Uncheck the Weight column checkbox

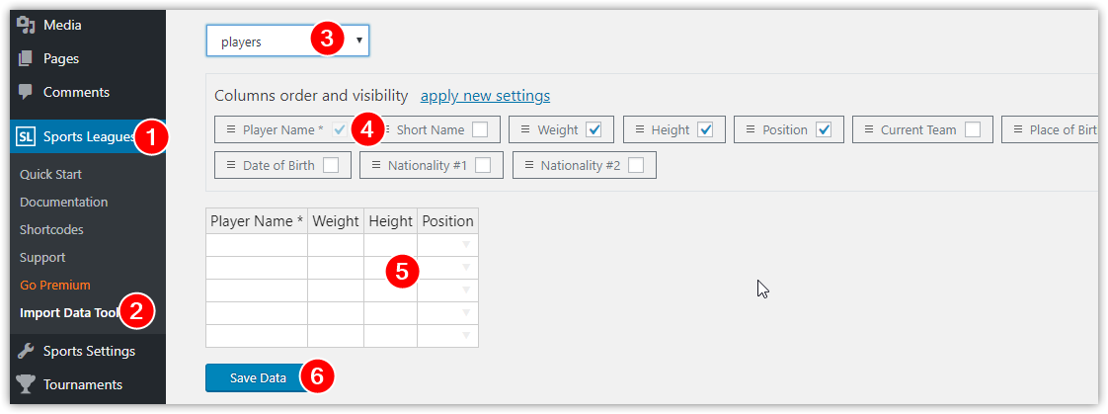pyautogui.click(x=594, y=130)
